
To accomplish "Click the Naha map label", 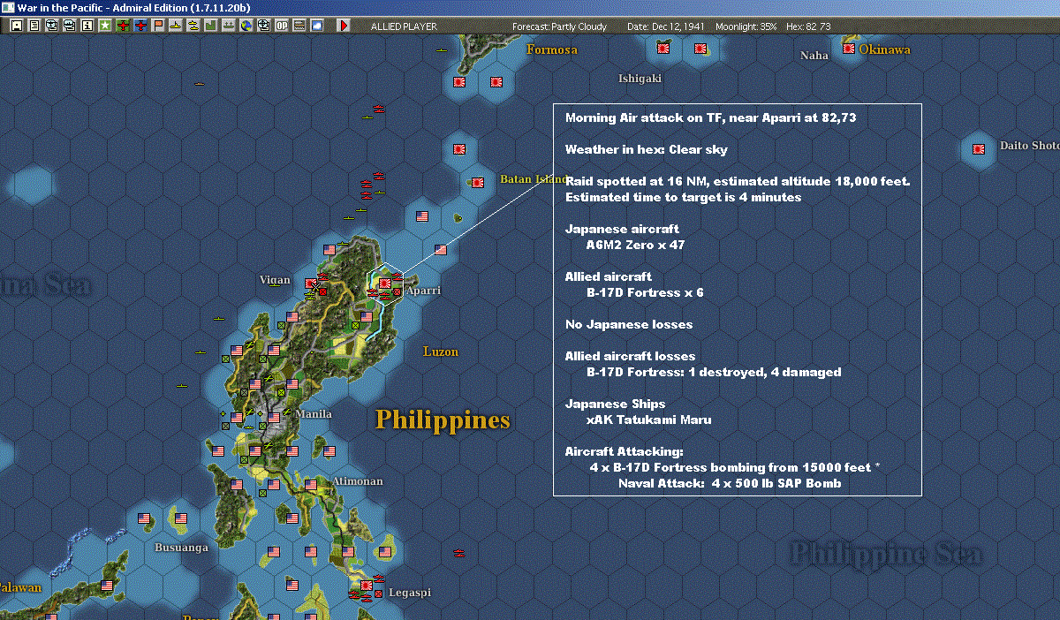I will (814, 56).
